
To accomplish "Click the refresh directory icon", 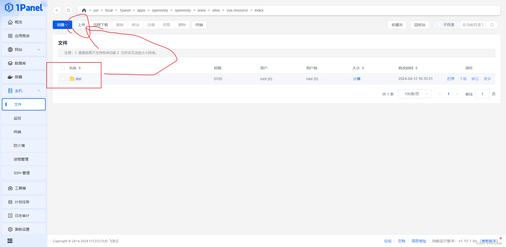I will tap(69, 10).
